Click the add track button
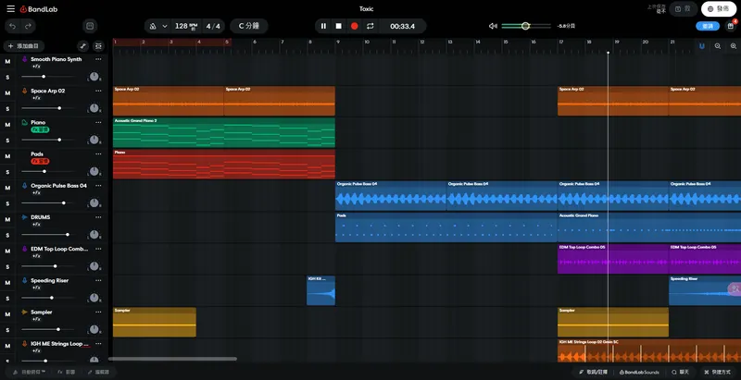 (x=23, y=45)
